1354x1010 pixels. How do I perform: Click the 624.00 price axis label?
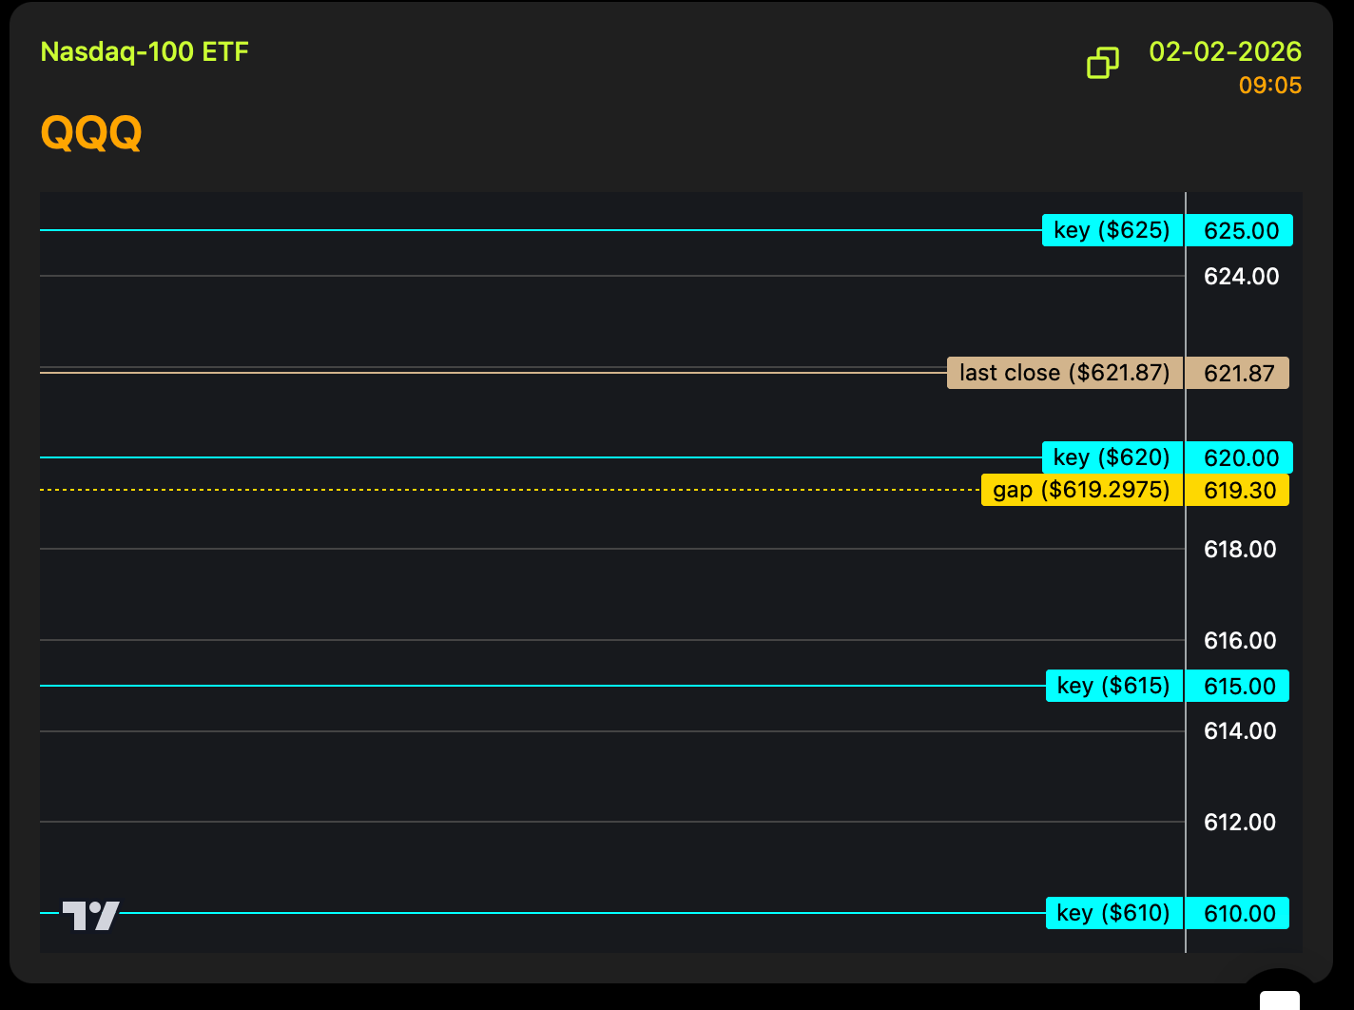1241,277
